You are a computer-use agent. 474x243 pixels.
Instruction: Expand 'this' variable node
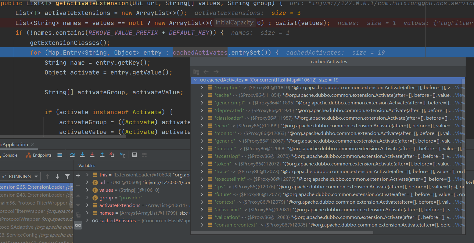[87, 175]
